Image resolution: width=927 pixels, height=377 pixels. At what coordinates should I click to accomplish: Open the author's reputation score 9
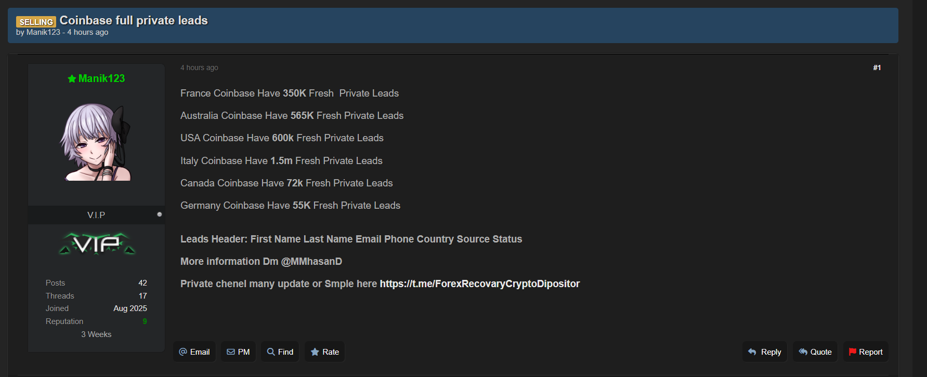coord(145,321)
